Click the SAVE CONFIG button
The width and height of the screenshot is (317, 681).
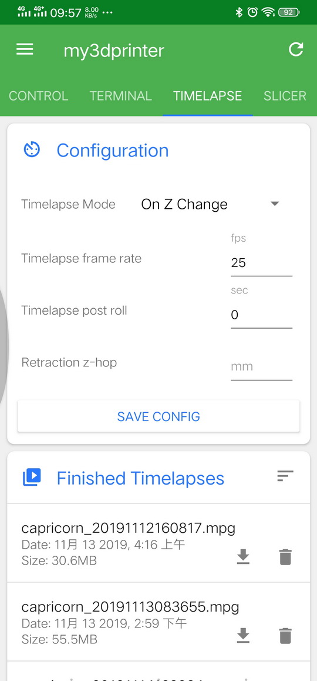click(158, 416)
